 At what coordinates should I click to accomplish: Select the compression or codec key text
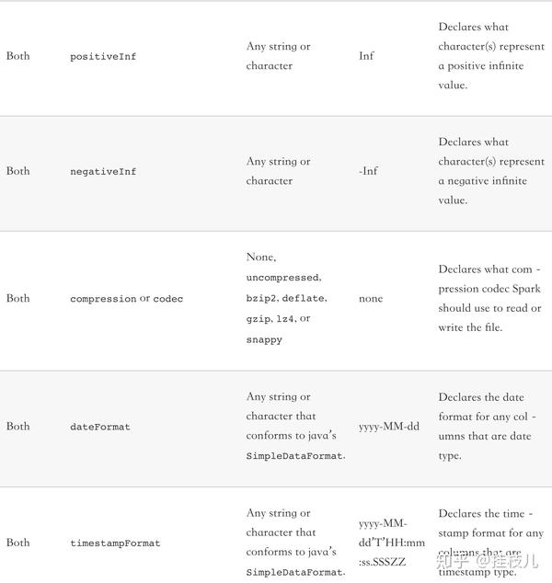[126, 299]
